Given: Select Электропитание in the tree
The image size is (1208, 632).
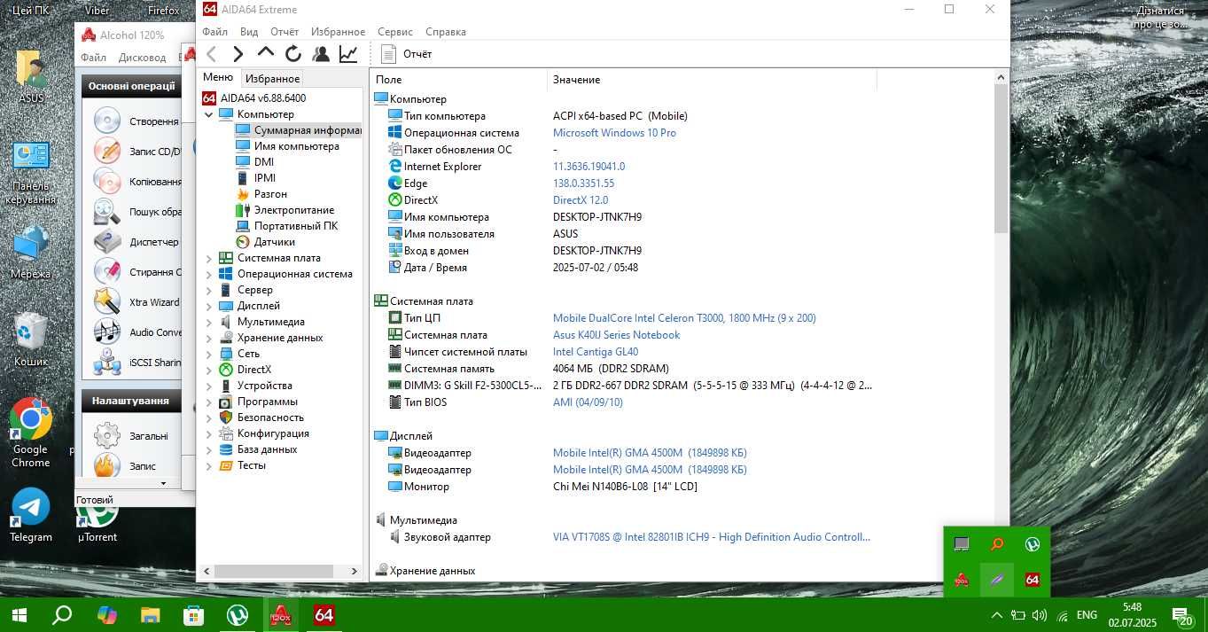Looking at the screenshot, I should [x=294, y=210].
